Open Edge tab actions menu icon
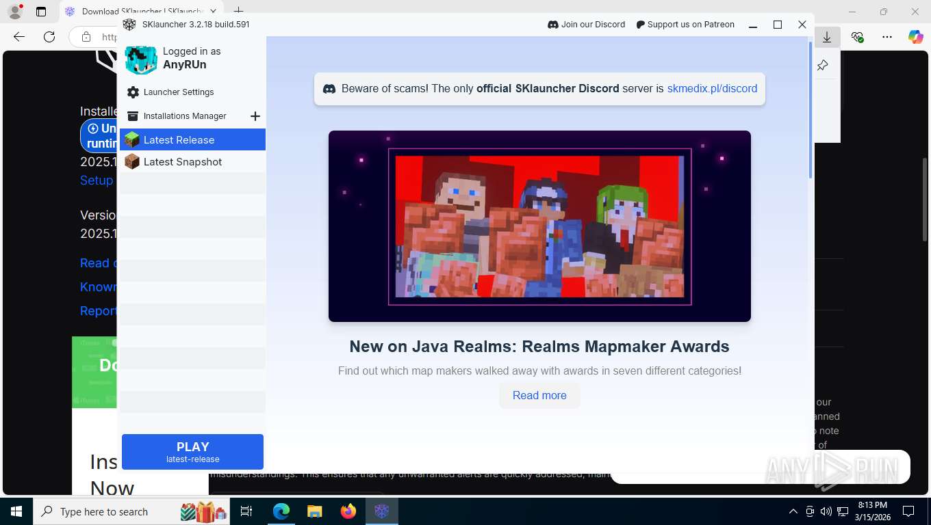Viewport: 931px width, 525px height. [x=41, y=12]
